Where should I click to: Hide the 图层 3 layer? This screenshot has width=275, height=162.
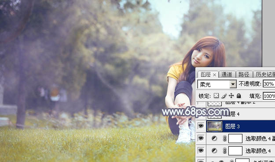(201, 126)
